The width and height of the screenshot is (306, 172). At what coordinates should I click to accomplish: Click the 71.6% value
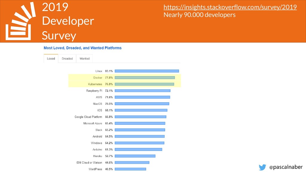[x=109, y=97]
